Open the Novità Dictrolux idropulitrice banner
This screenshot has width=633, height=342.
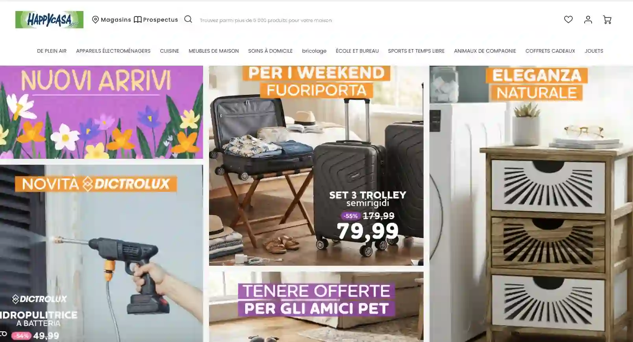[x=102, y=253]
